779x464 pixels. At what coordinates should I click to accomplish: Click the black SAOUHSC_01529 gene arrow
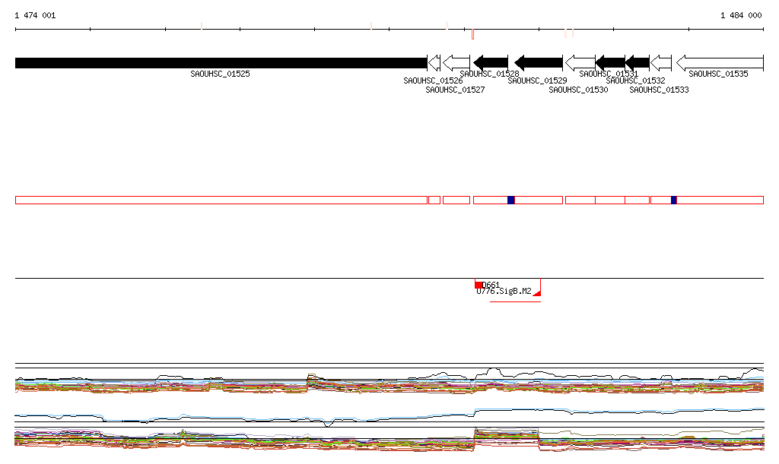tap(539, 62)
